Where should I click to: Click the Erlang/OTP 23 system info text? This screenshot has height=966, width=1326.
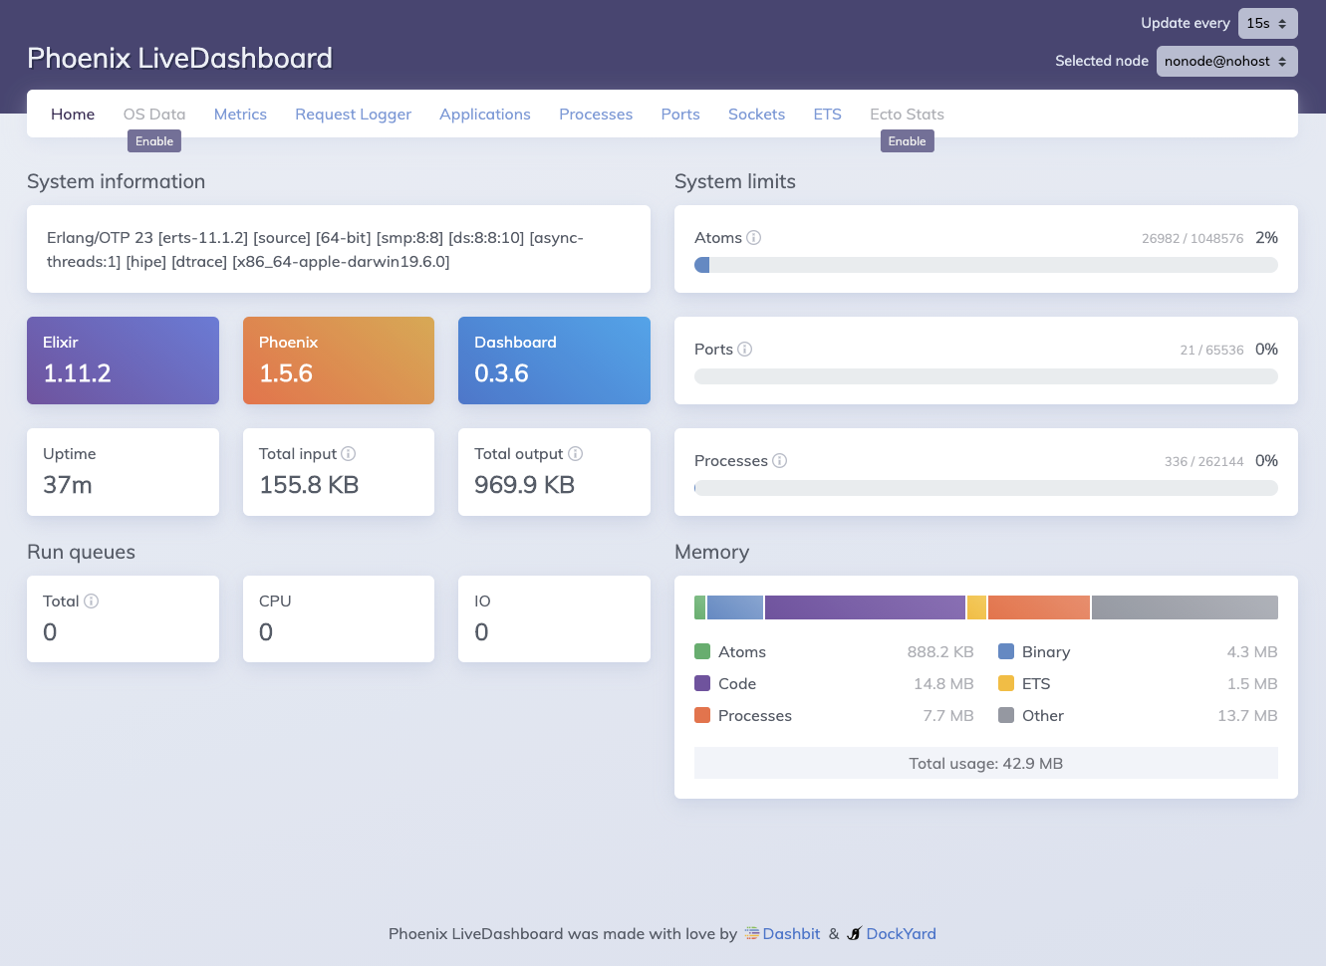click(x=315, y=250)
